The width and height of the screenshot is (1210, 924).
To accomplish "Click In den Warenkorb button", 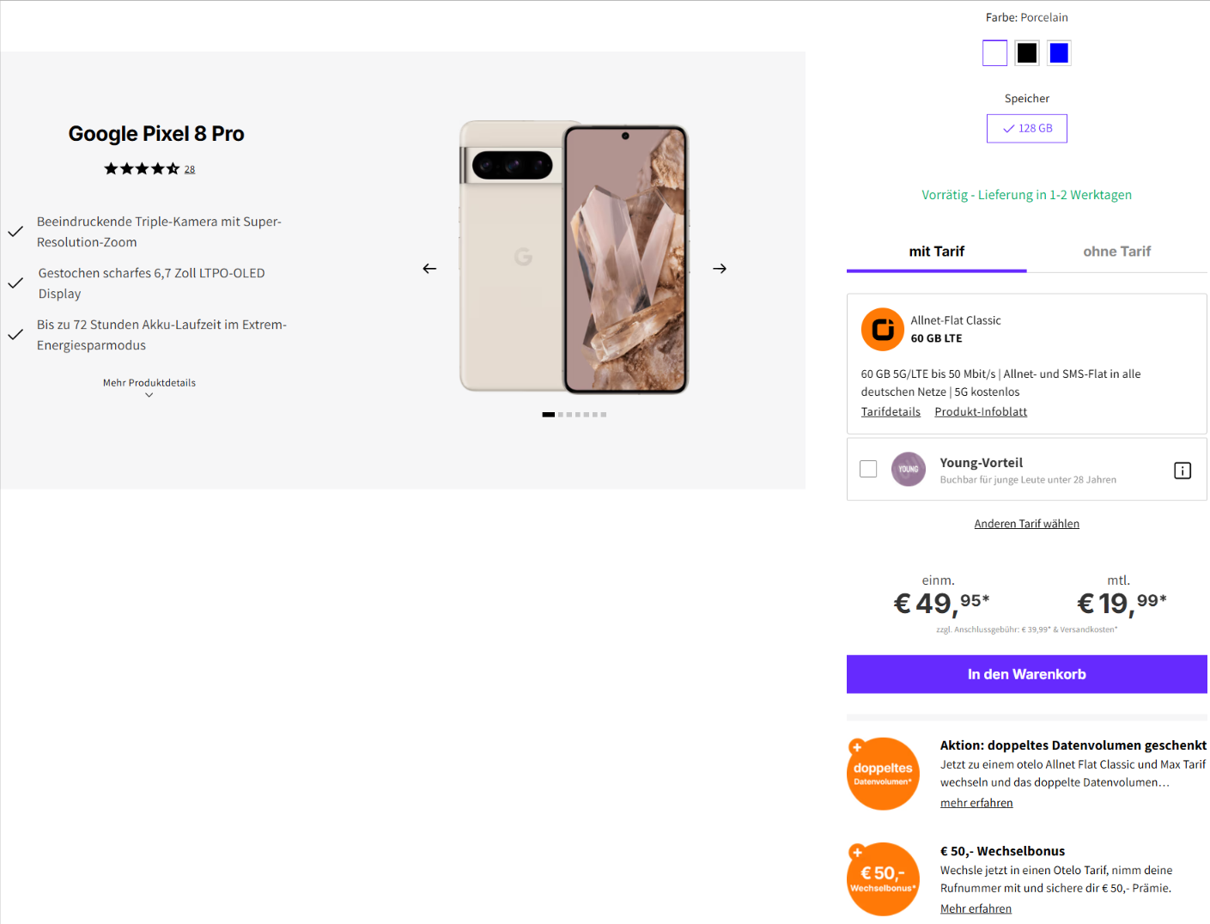I will coord(1027,674).
